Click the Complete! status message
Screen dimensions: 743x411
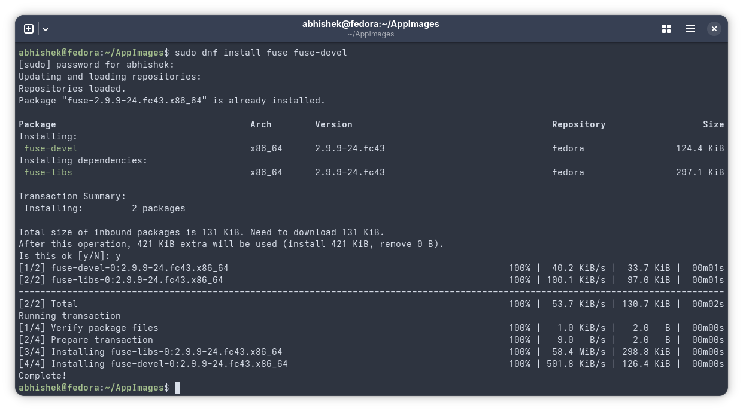42,376
